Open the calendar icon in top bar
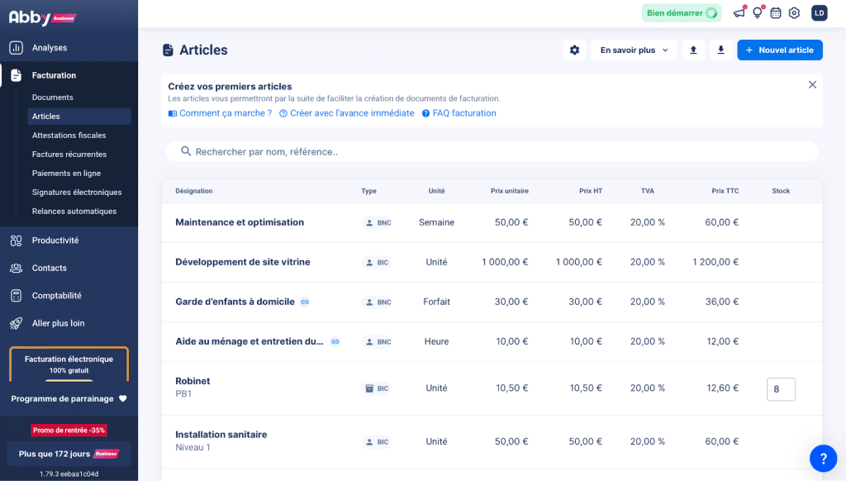The image size is (846, 481). click(776, 13)
